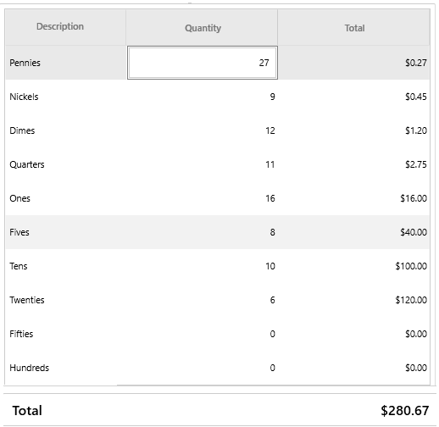Select the Hundreds row label
The height and width of the screenshot is (427, 439).
[x=29, y=368]
